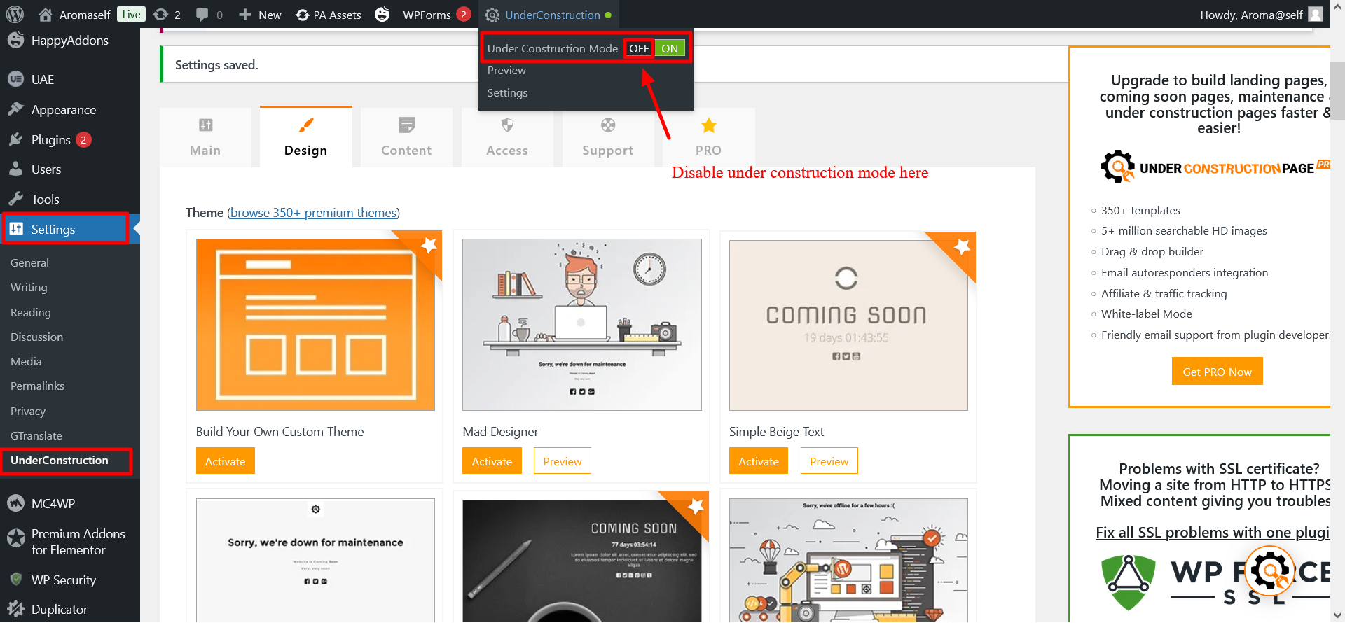Open WP Security shield icon
The height and width of the screenshot is (623, 1345).
pyautogui.click(x=15, y=580)
